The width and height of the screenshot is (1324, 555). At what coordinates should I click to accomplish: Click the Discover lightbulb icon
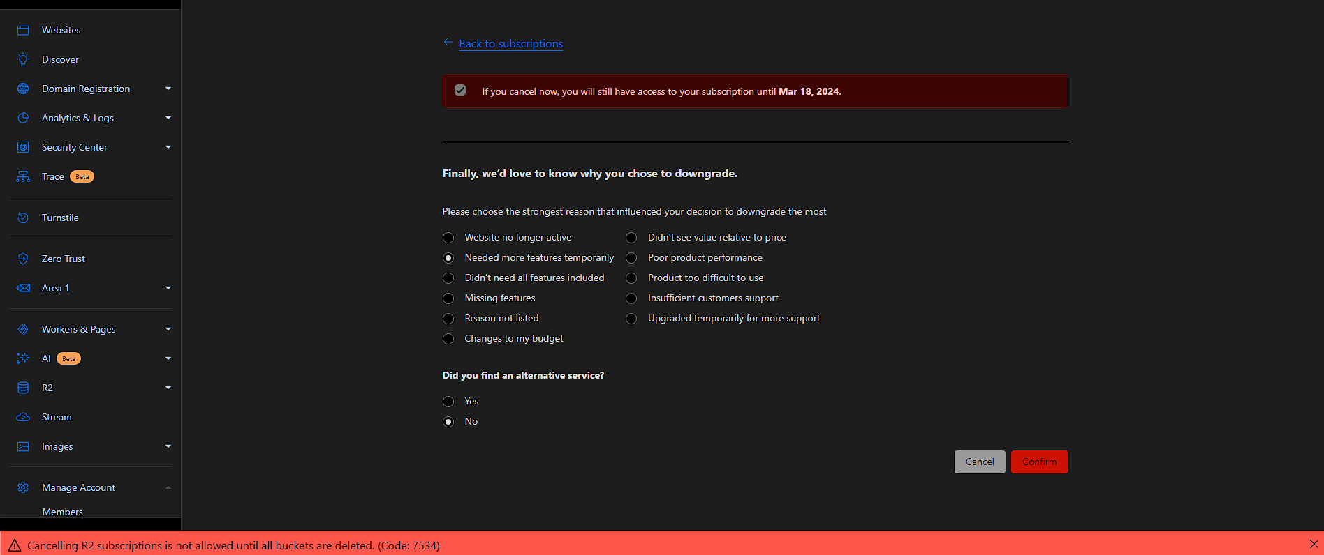(23, 59)
